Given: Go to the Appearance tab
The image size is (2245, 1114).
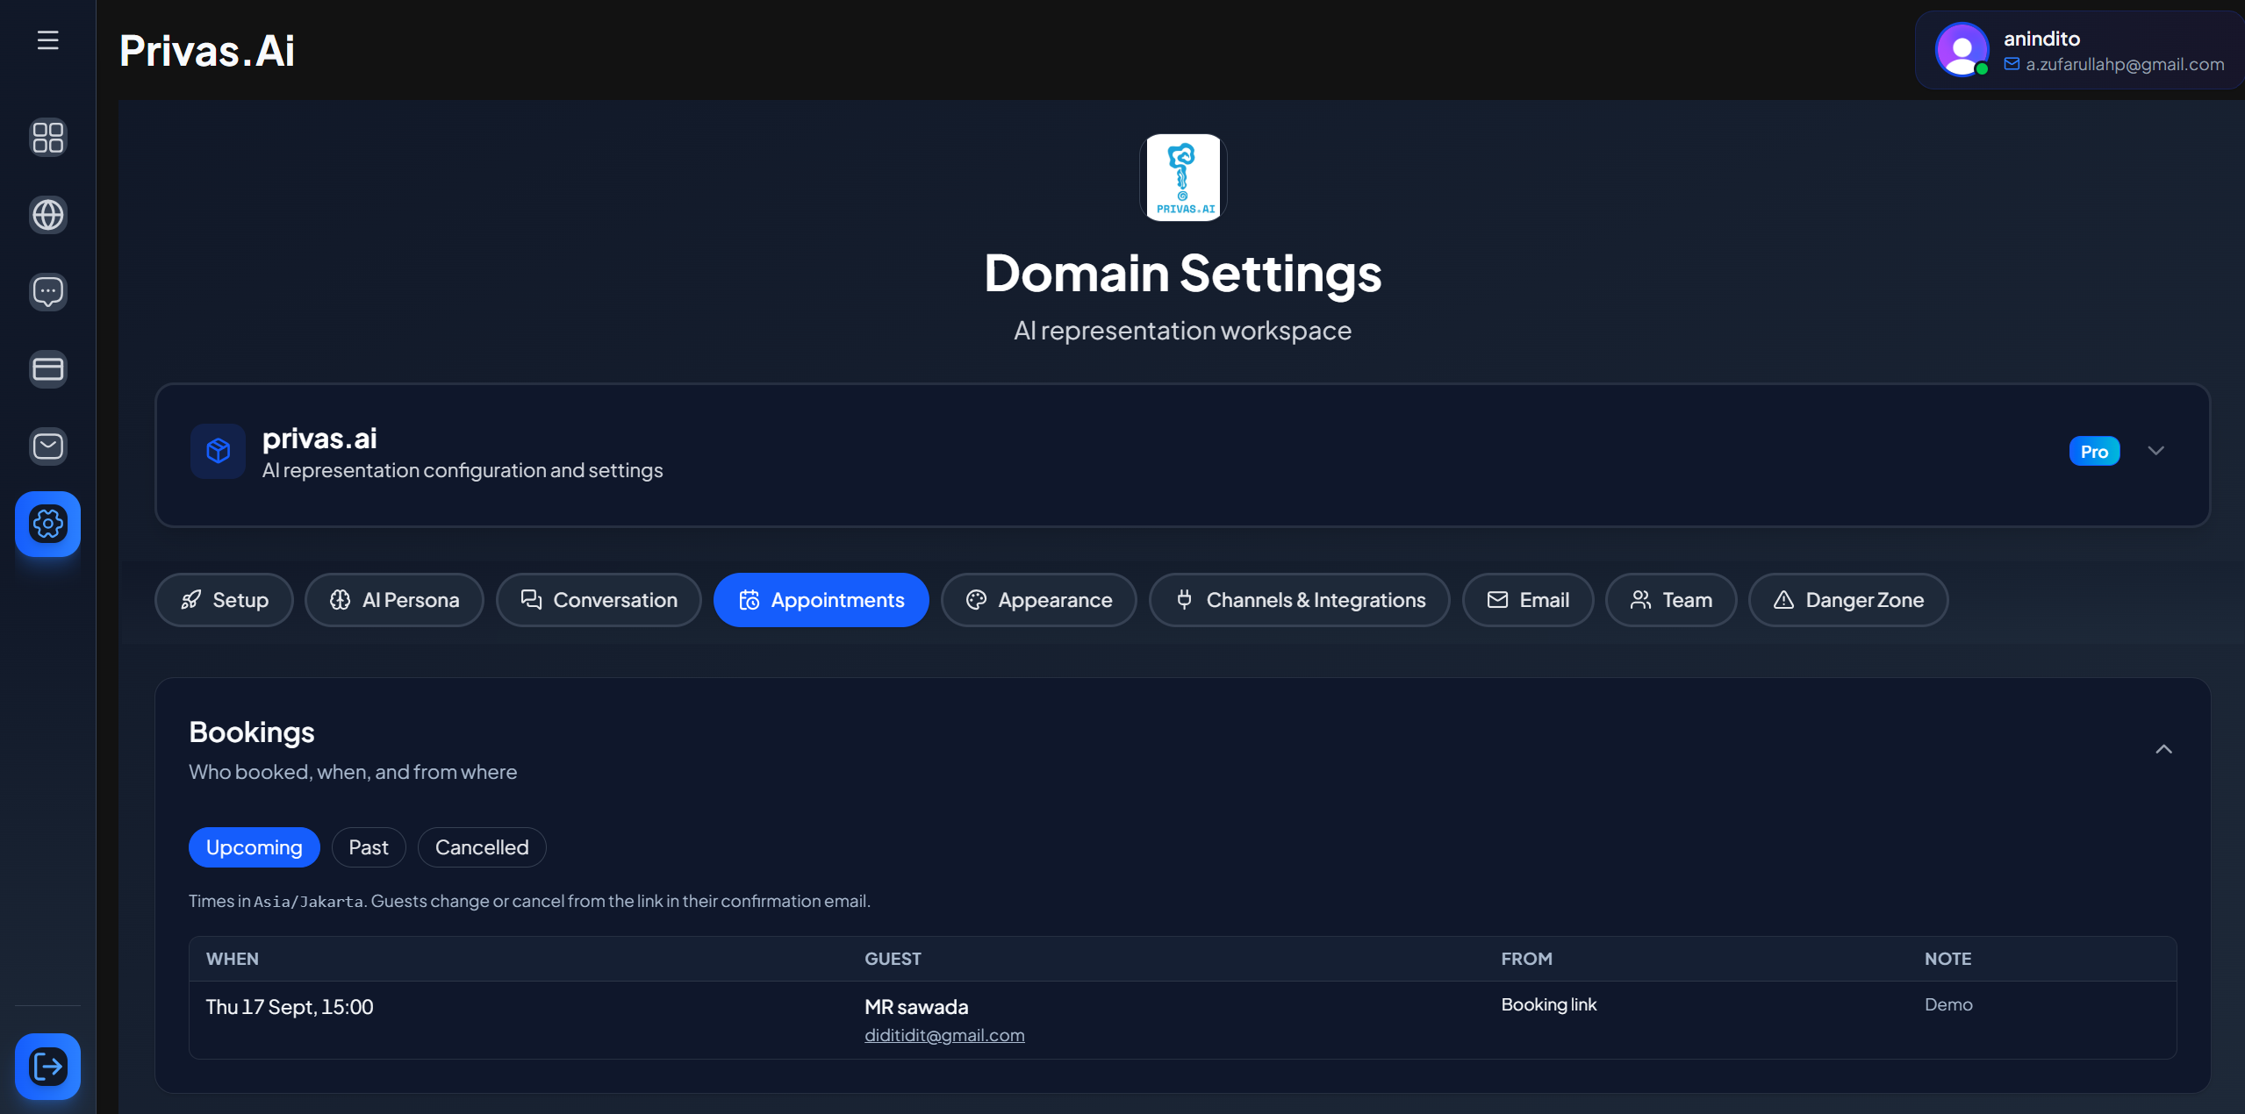Looking at the screenshot, I should point(1039,600).
